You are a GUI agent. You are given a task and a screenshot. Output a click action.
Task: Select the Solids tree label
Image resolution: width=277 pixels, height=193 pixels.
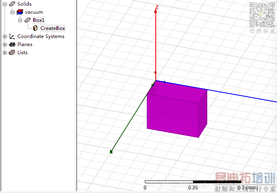[x=24, y=4]
